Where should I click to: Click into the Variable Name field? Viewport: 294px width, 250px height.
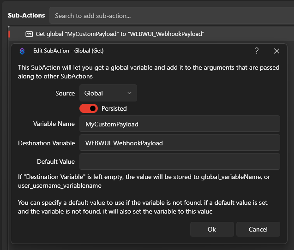tap(180, 124)
